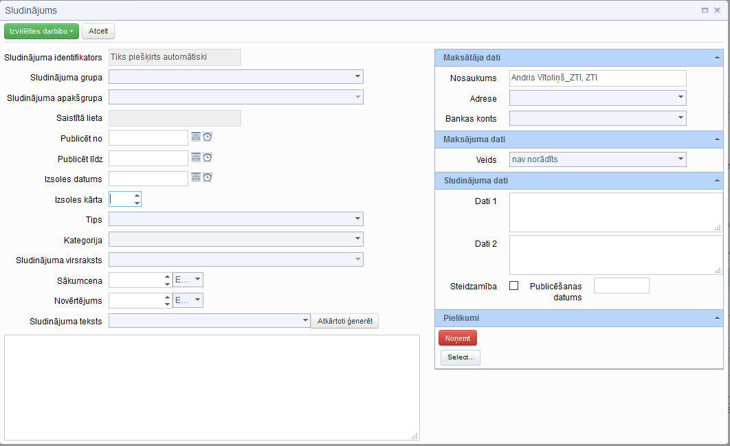This screenshot has height=446, width=730.
Task: Open calendar picker for Publicēt no
Action: coord(196,137)
